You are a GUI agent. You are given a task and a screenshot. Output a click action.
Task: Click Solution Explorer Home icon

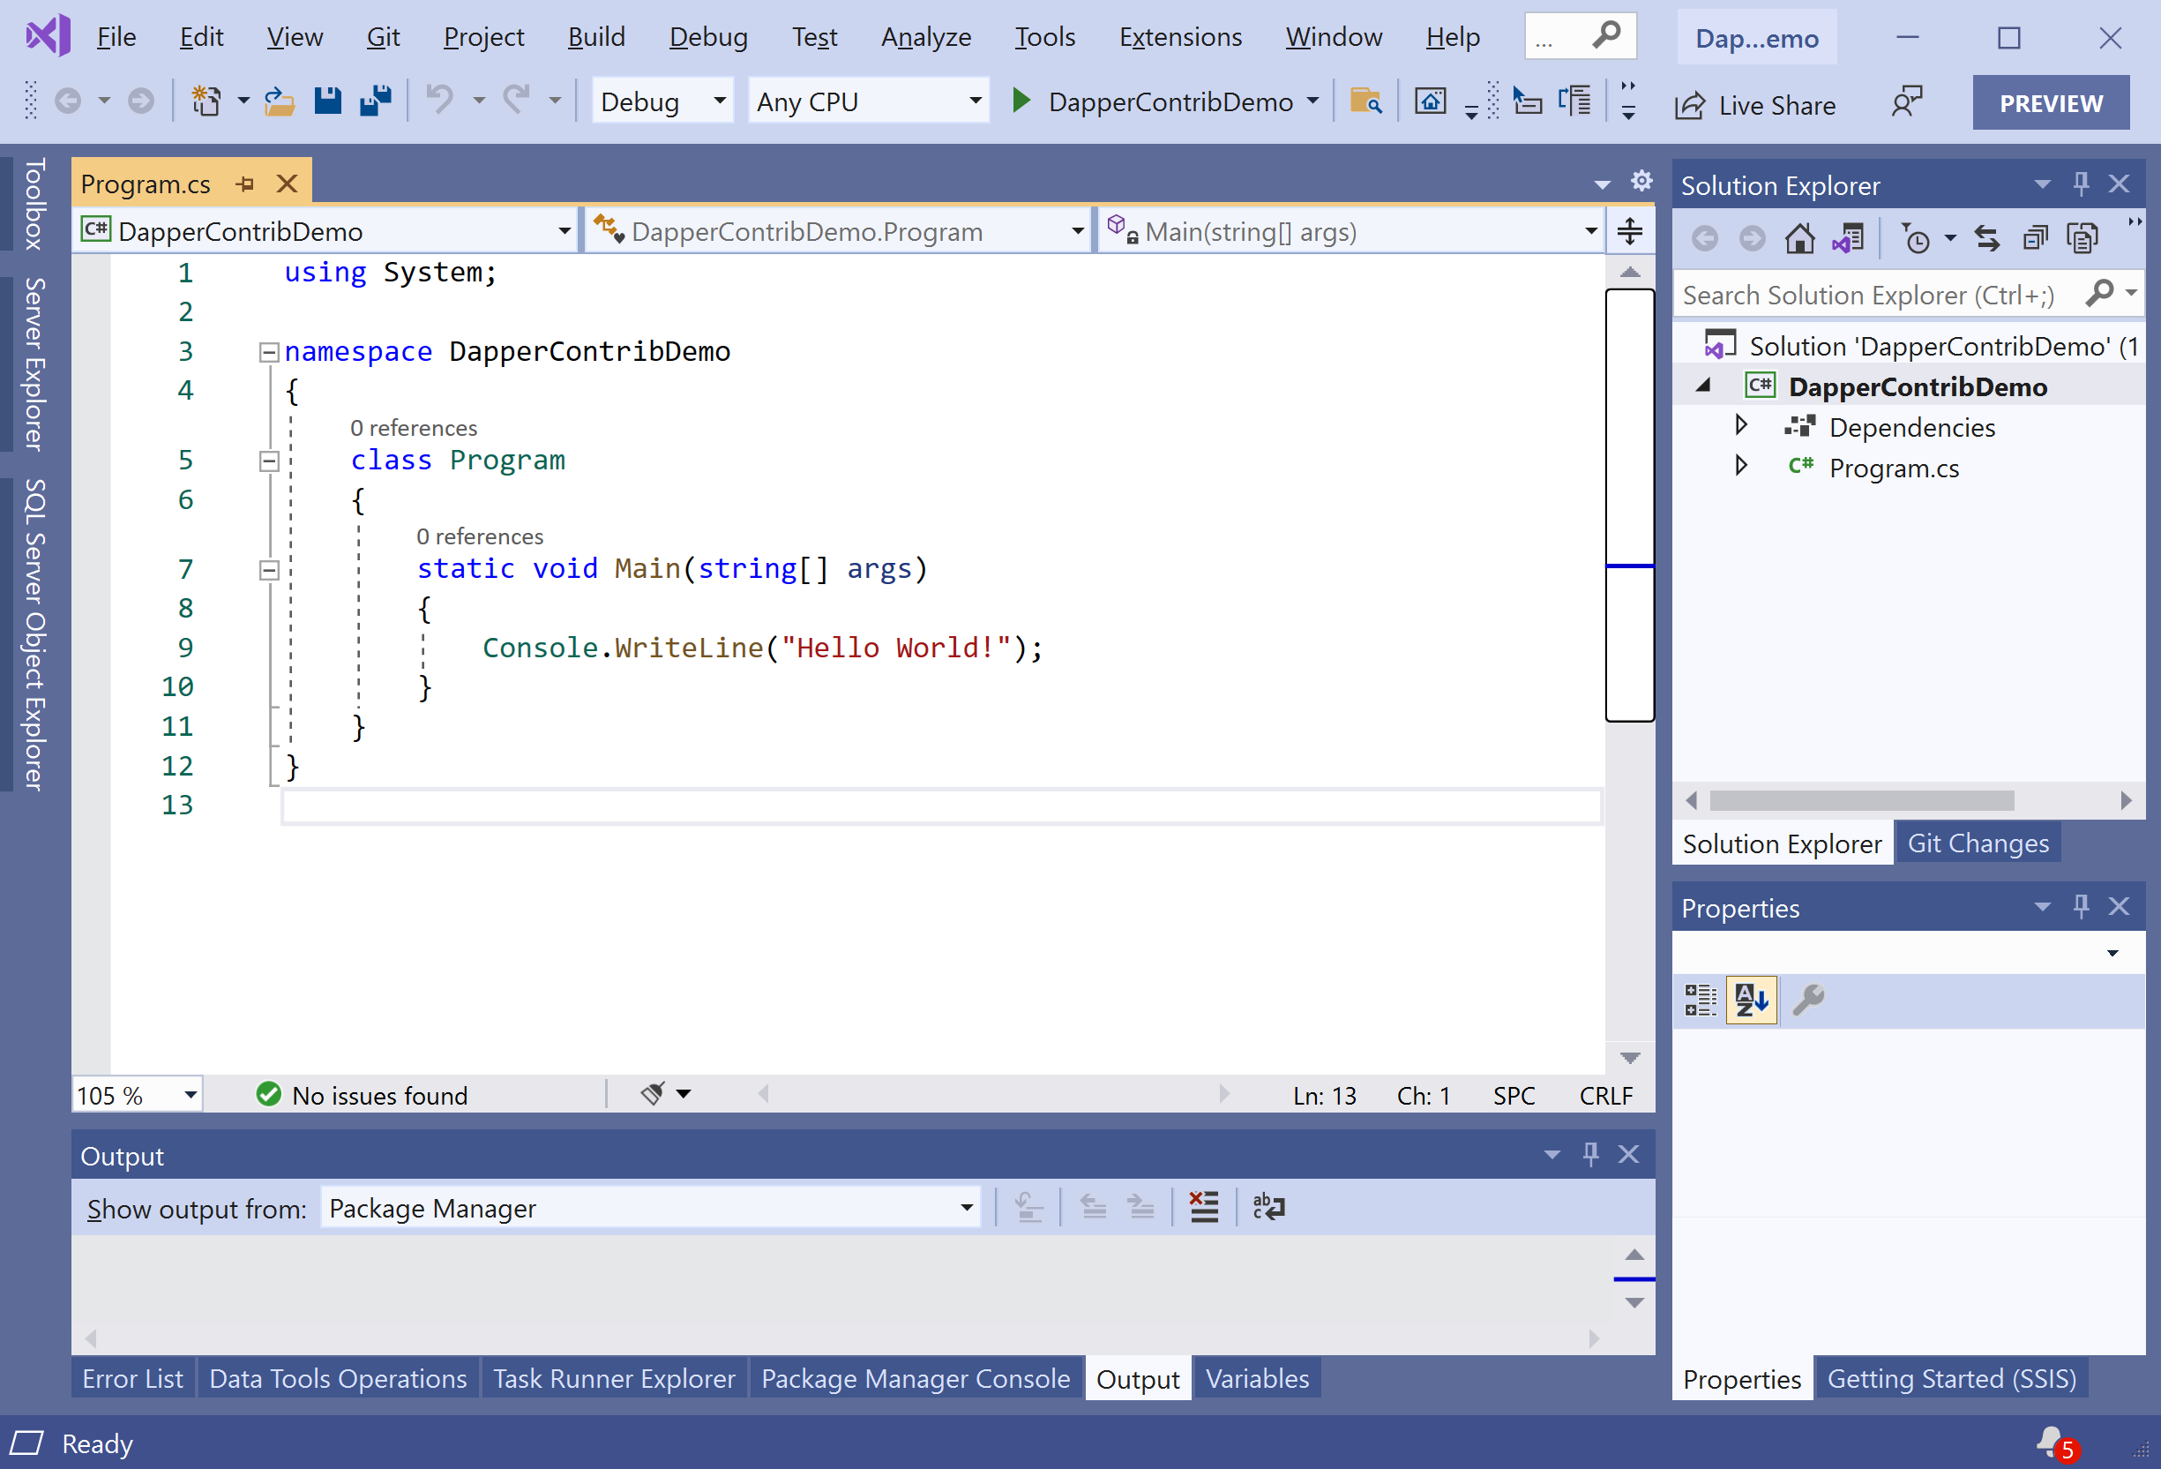coord(1799,239)
